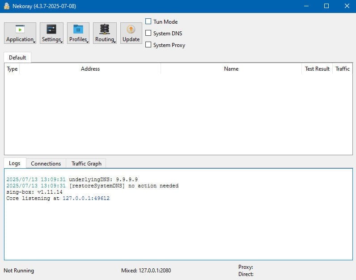356x280 pixels.
Task: Enable Tun Mode checkbox
Action: tap(148, 21)
